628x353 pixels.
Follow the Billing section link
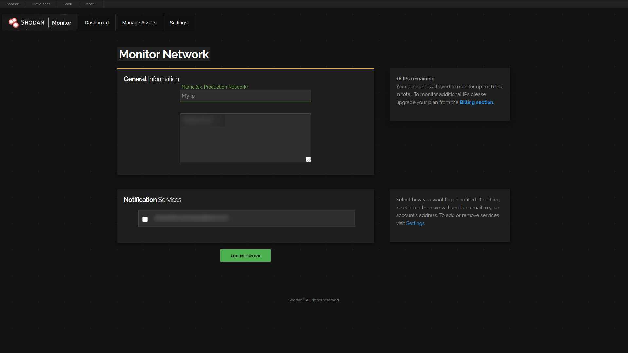click(477, 102)
